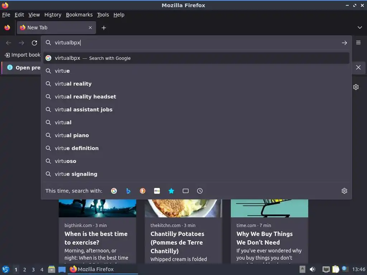
Task: Switch to workspace 4 in the taskbar
Action: [x=42, y=270]
